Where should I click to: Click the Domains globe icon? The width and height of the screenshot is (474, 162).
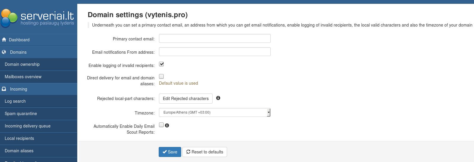tap(4, 52)
